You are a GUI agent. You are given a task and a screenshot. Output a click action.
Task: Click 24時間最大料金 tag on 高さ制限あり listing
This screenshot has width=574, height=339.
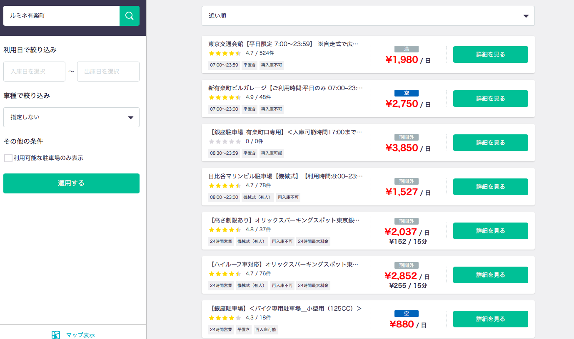point(313,241)
